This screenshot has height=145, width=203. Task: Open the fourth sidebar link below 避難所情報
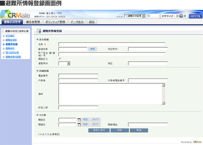tap(10, 48)
